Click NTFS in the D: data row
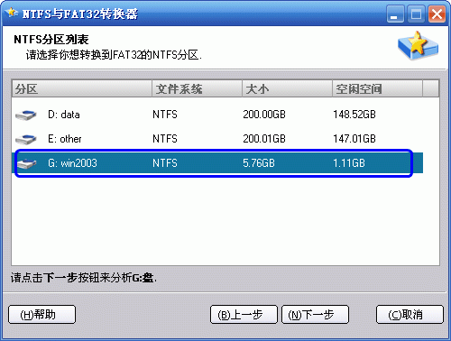The width and height of the screenshot is (451, 341). (x=165, y=115)
